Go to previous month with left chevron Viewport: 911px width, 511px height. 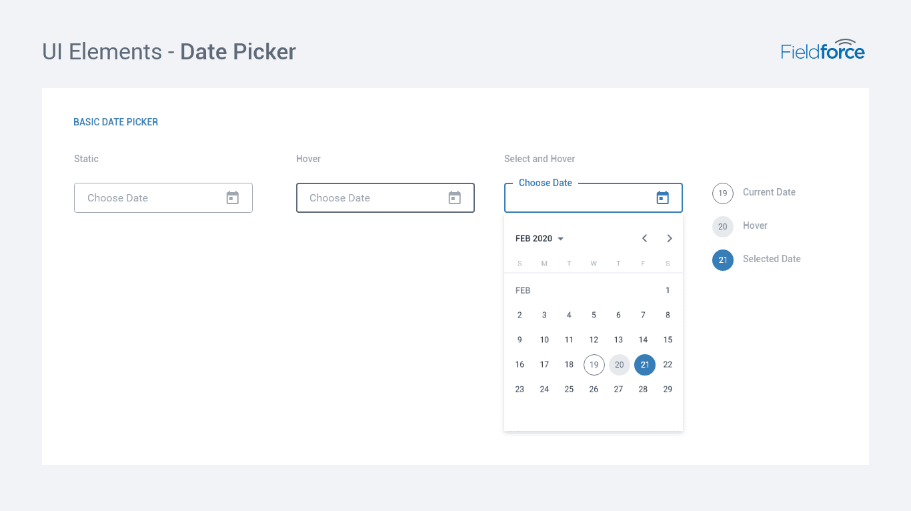click(644, 238)
